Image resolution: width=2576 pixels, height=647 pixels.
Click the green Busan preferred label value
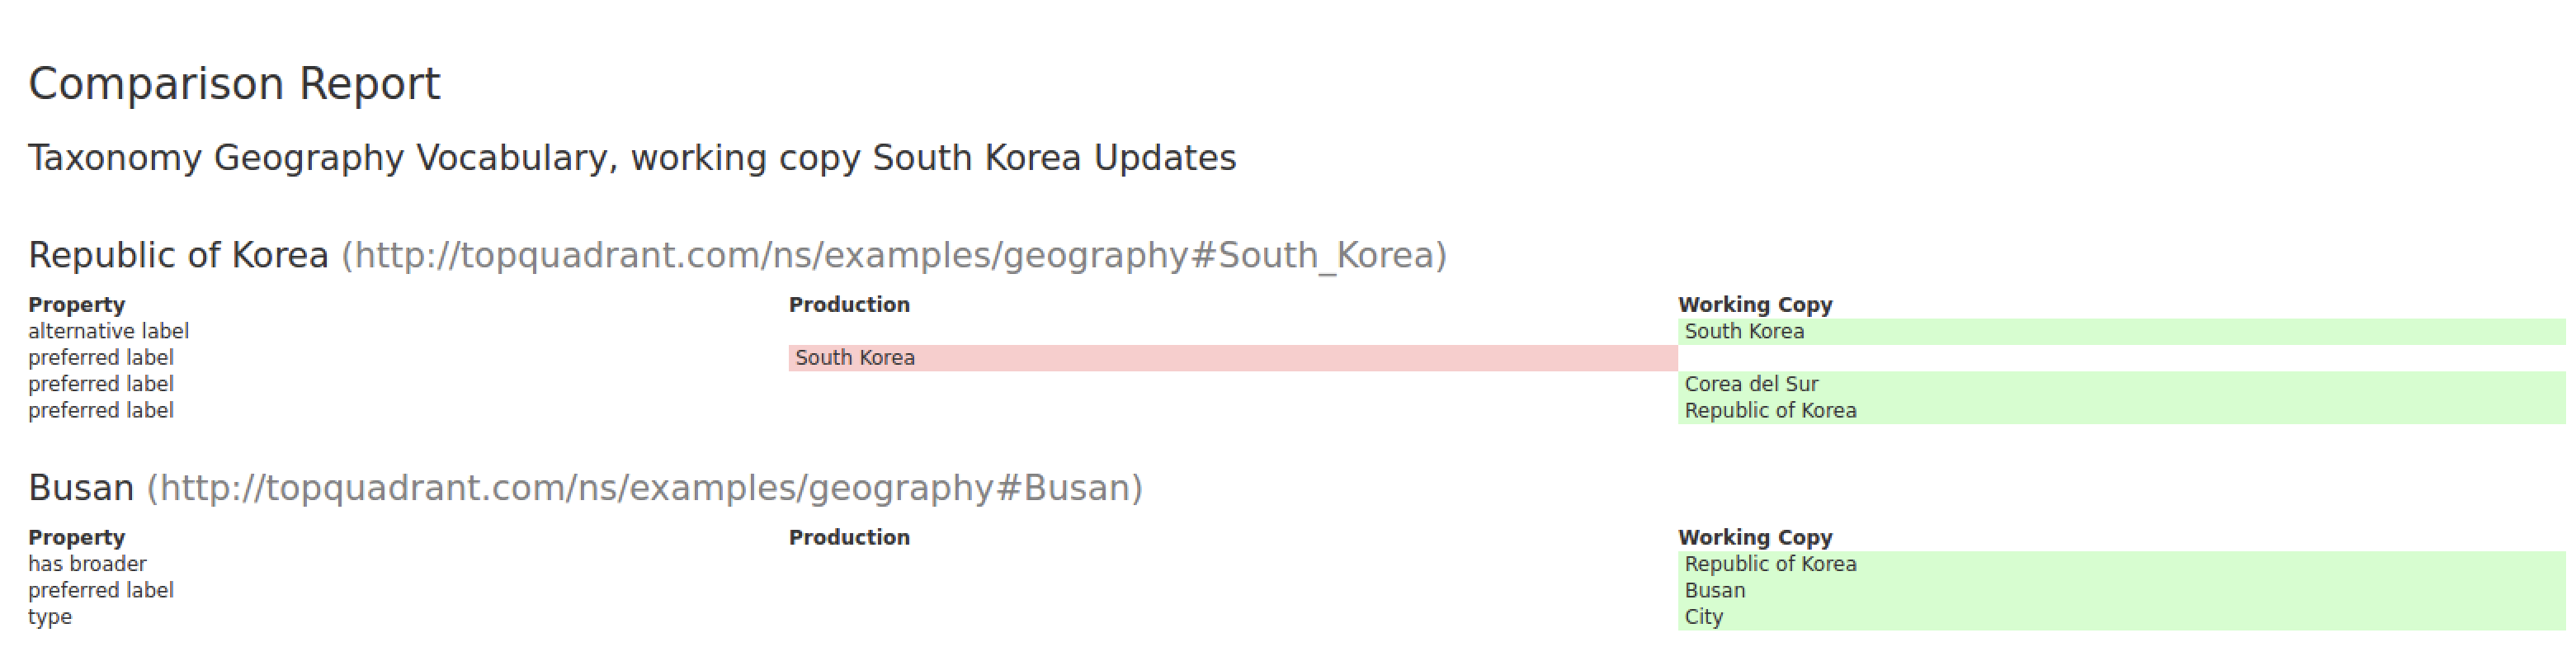1714,590
